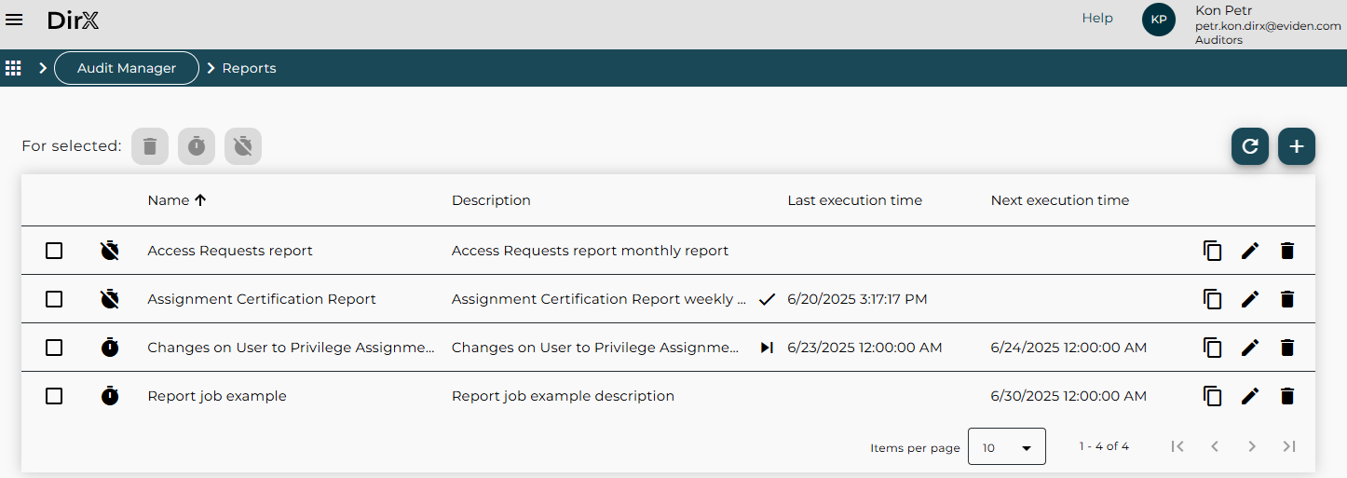Click the schedule status icon for Report job example

pos(110,396)
